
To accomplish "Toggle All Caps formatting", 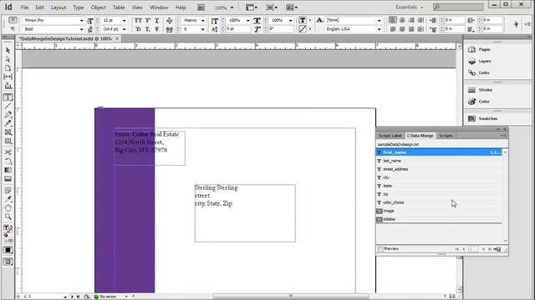I will [138, 20].
